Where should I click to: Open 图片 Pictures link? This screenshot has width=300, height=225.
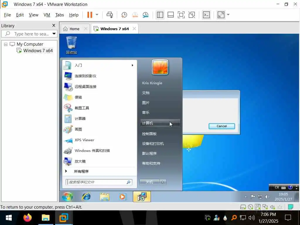click(x=146, y=103)
